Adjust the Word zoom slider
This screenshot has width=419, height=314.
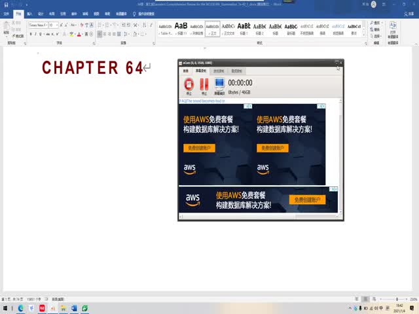point(397,299)
